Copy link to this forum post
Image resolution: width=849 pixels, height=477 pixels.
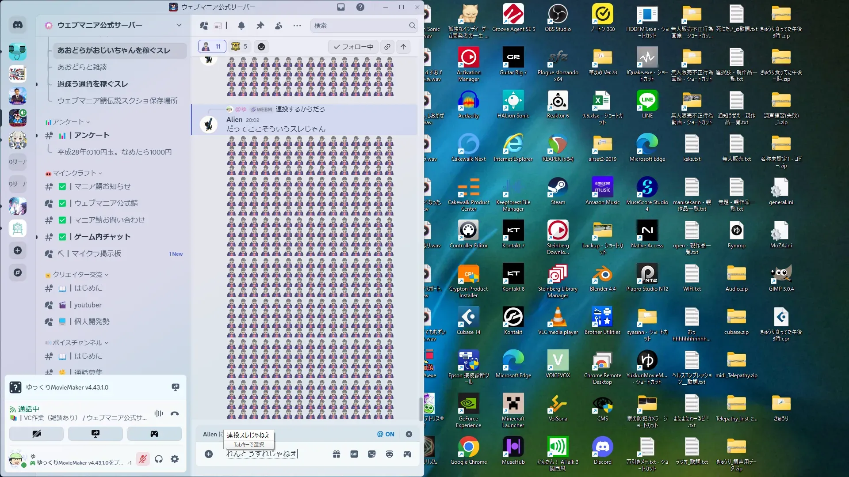387,47
